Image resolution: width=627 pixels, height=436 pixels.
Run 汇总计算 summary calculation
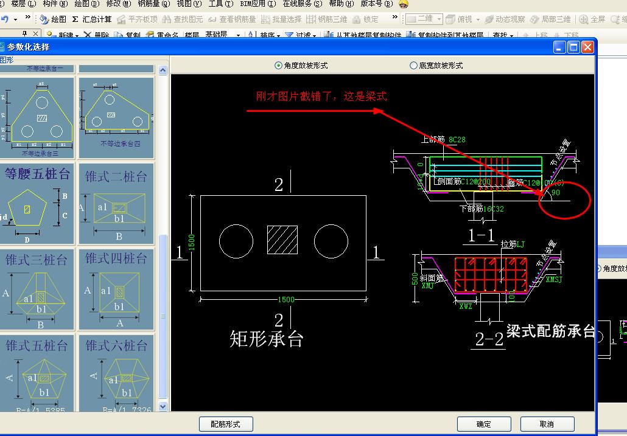click(91, 19)
